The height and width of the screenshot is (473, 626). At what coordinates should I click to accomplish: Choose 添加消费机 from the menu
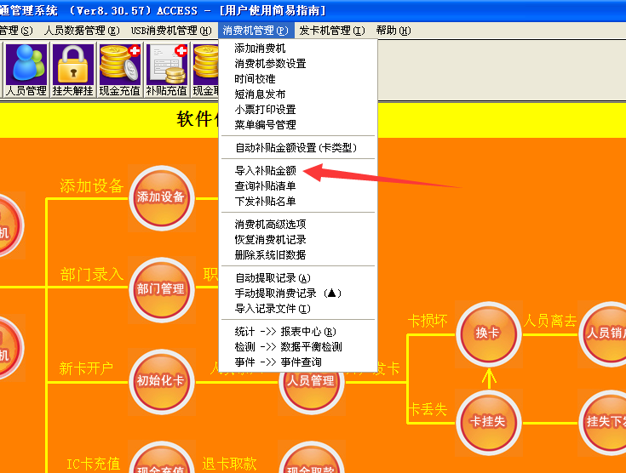point(260,48)
